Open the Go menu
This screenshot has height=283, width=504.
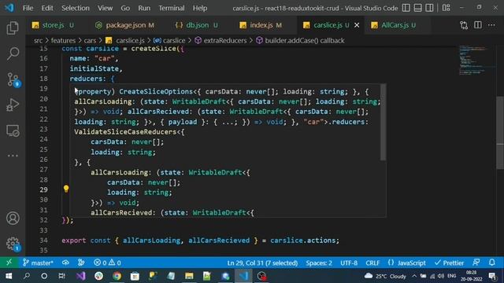[x=125, y=8]
